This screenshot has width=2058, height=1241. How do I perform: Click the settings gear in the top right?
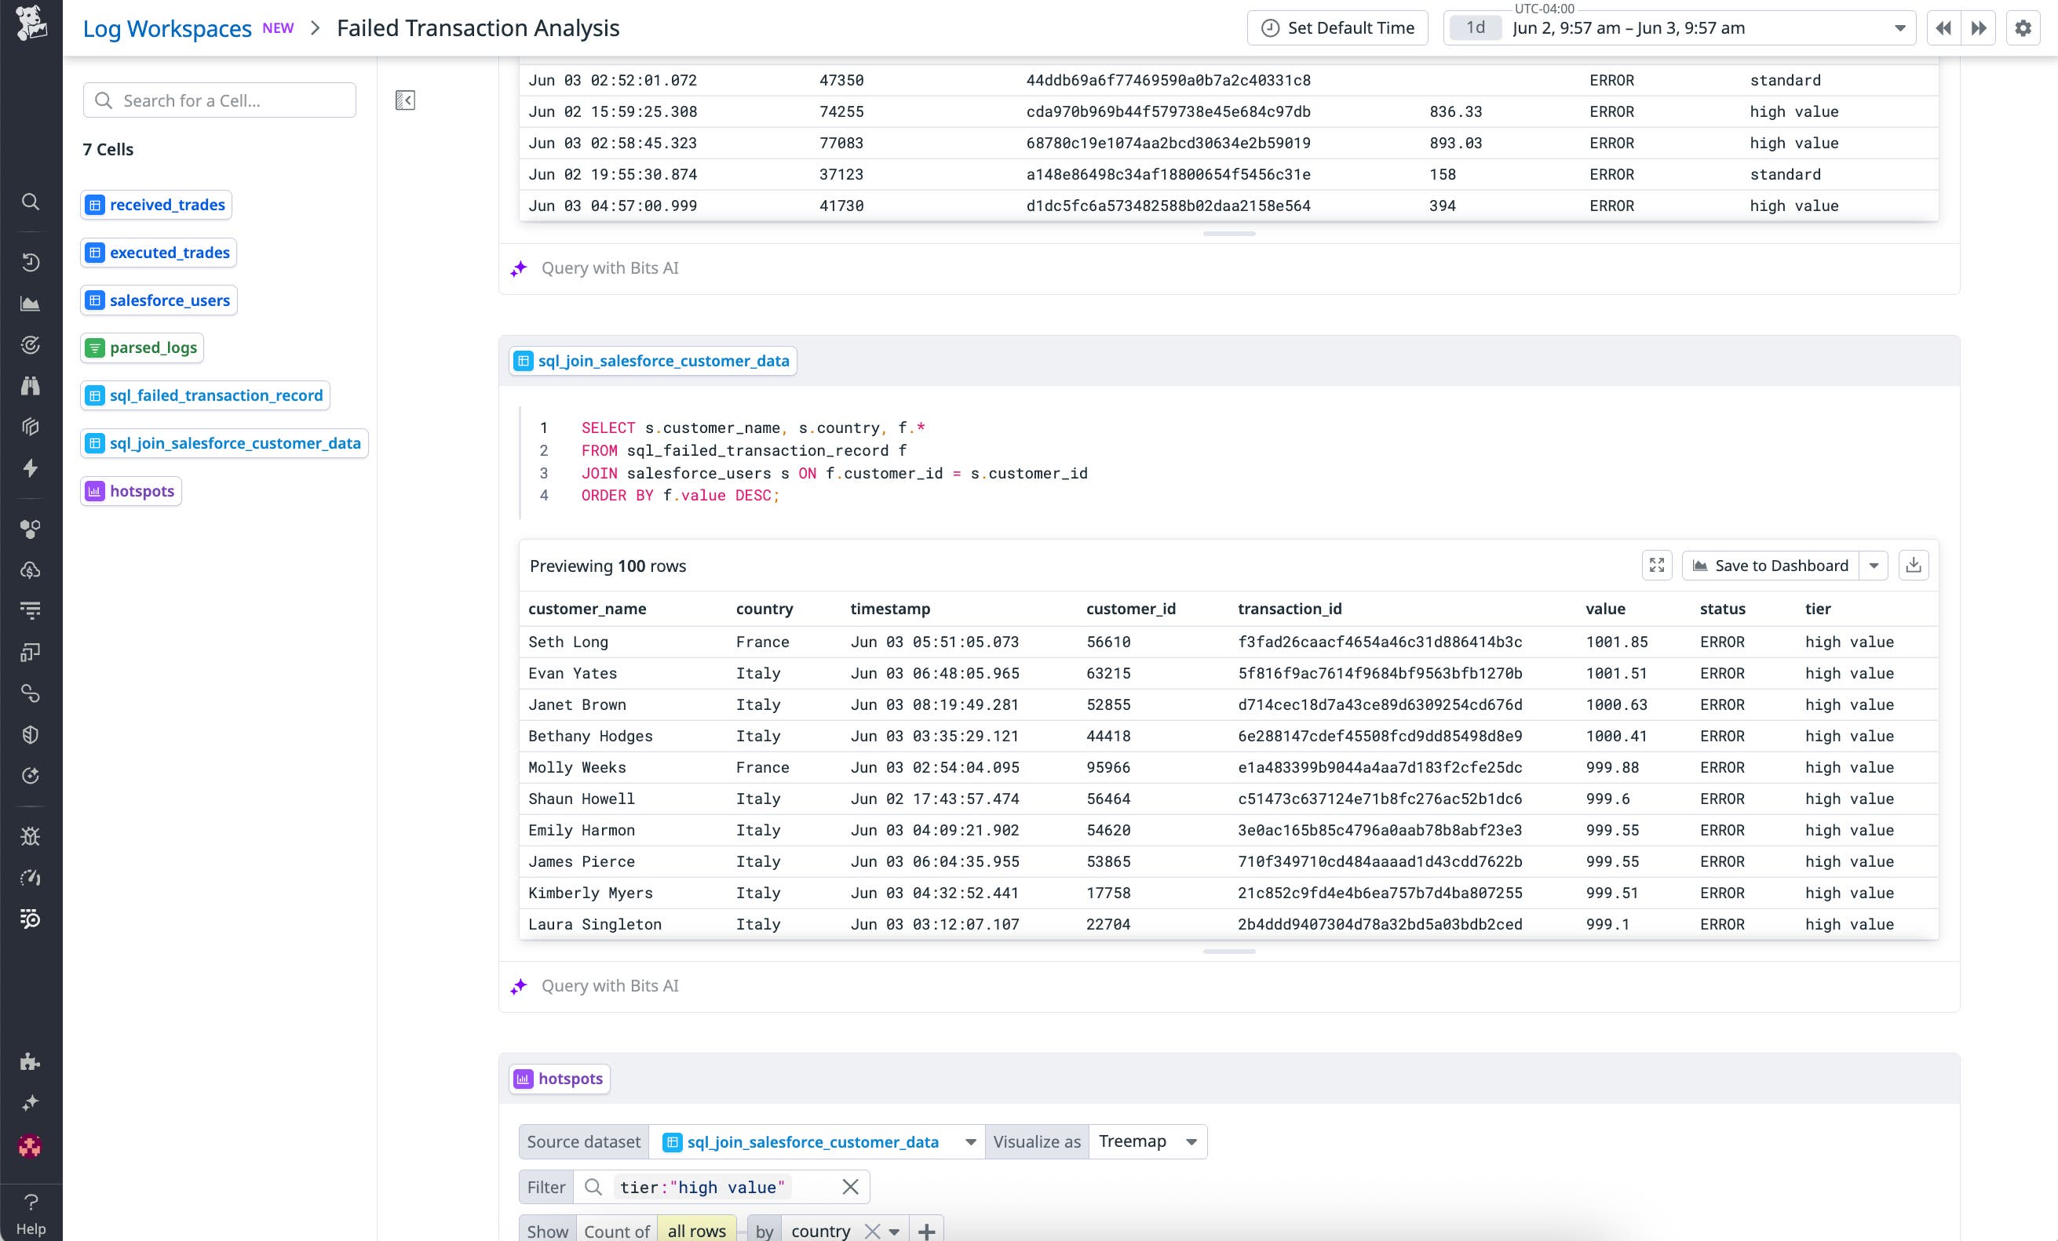[2022, 27]
